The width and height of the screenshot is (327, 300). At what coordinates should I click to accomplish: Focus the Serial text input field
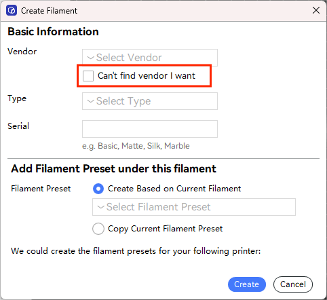click(x=150, y=129)
